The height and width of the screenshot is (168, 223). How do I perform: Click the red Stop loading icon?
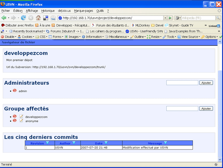pos(31,18)
